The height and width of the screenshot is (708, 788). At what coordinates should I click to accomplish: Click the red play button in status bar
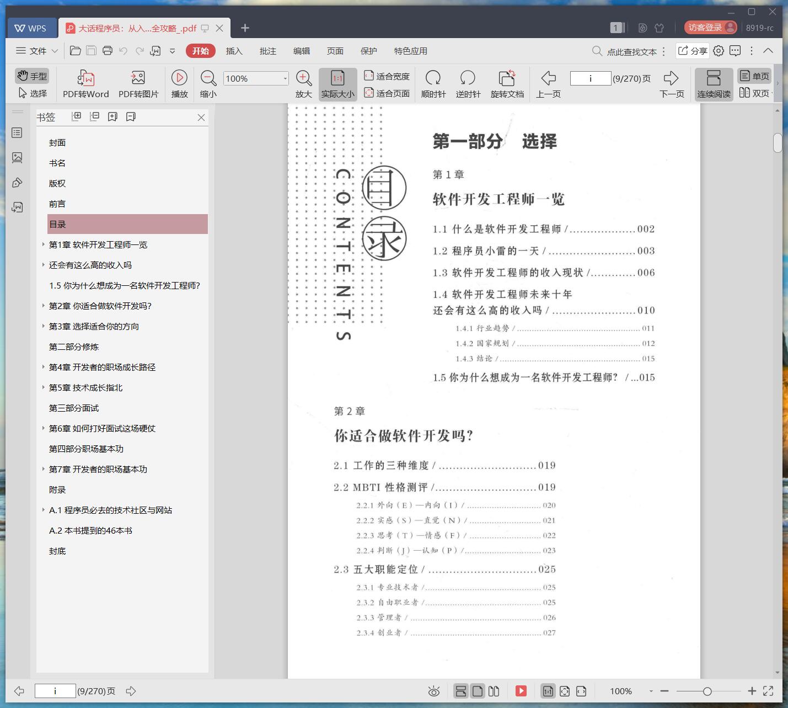(521, 691)
